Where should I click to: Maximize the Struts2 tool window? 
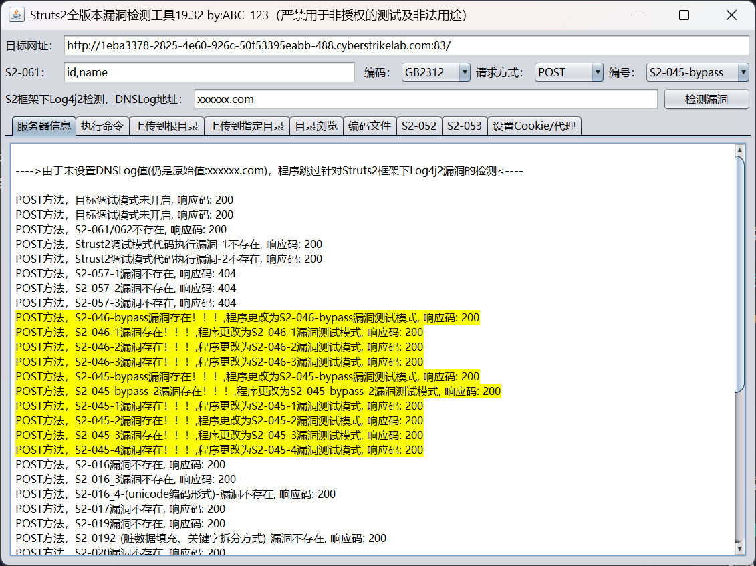[684, 15]
